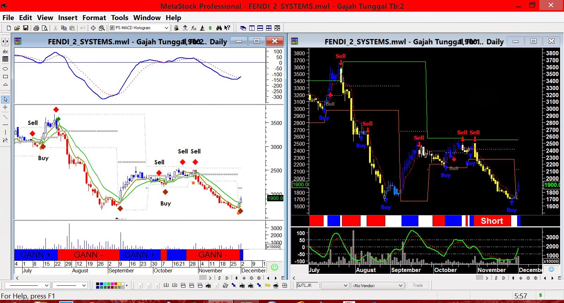This screenshot has height=303, width=564.
Task: Click the side toolbar expand arrows icon
Action: [5, 42]
